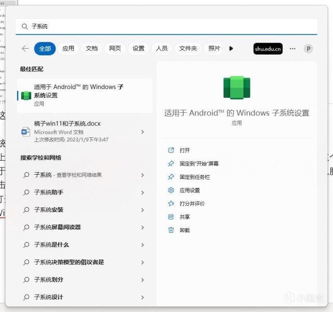Open 应用设置
The image size is (333, 312).
pos(189,190)
